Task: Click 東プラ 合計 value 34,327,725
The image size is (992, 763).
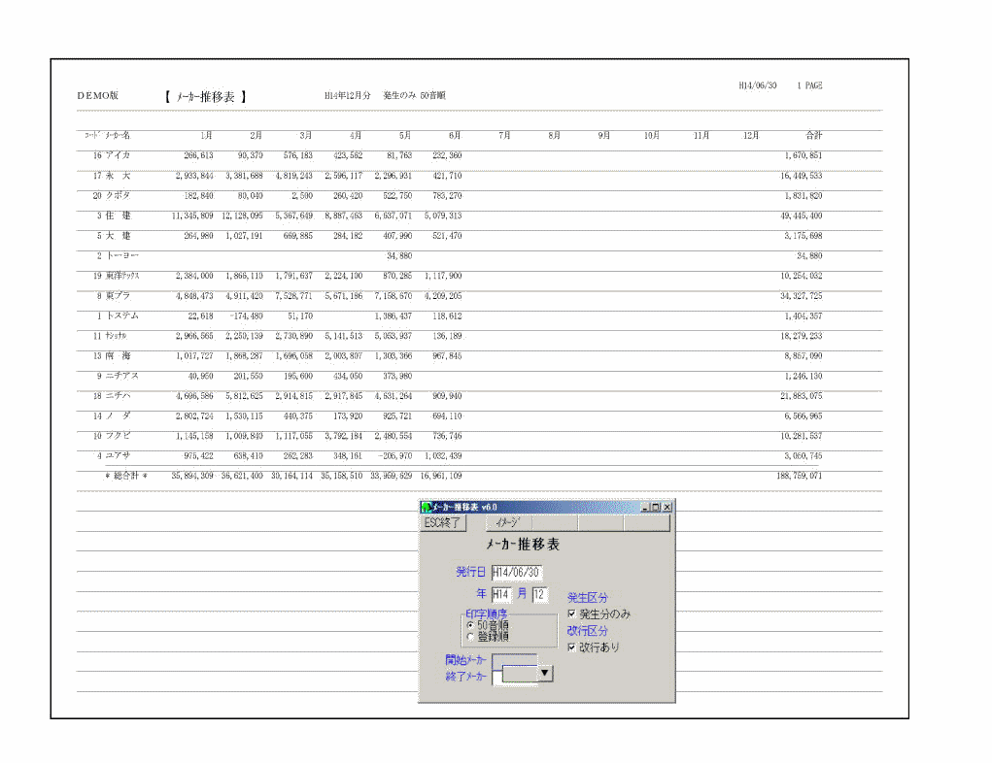Action: point(802,295)
